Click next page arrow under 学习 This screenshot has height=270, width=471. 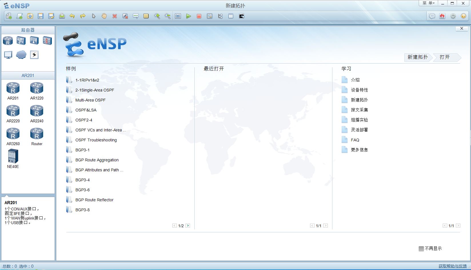[x=458, y=226]
